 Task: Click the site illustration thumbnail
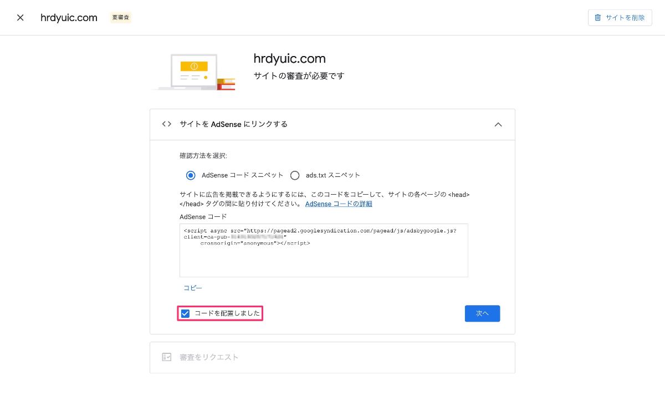pyautogui.click(x=194, y=72)
